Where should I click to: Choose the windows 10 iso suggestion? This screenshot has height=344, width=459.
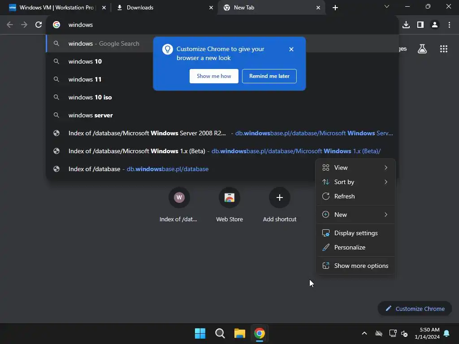[222, 97]
